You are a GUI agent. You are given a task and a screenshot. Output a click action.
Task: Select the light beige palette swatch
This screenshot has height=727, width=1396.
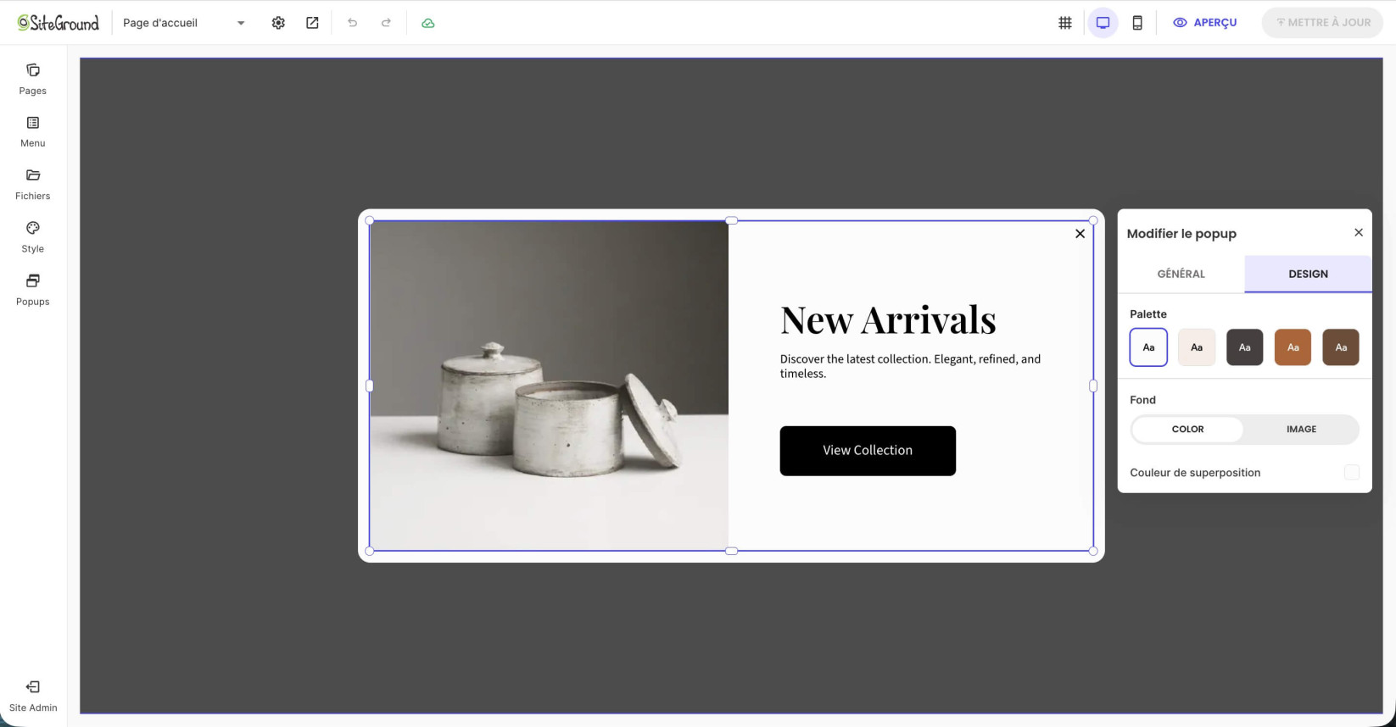[1197, 347]
